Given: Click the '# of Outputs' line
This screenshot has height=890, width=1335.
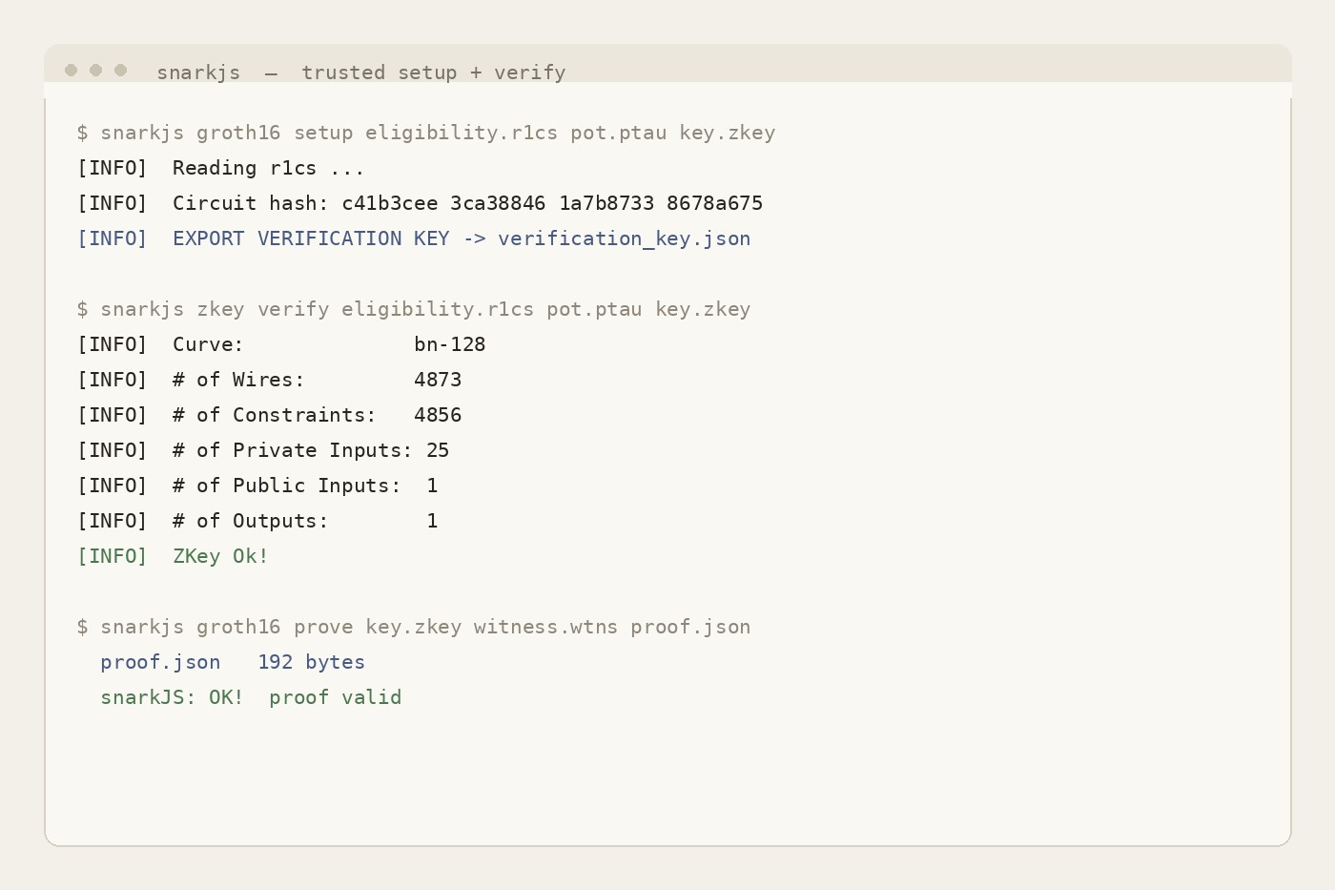Looking at the screenshot, I should 257,521.
